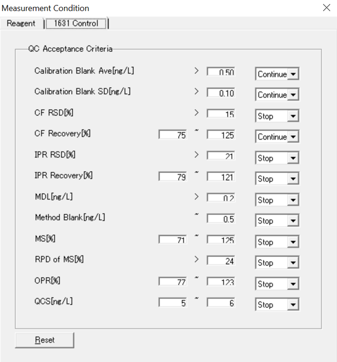Click the CF Recovery upper limit field
This screenshot has width=337, height=362.
click(221, 135)
